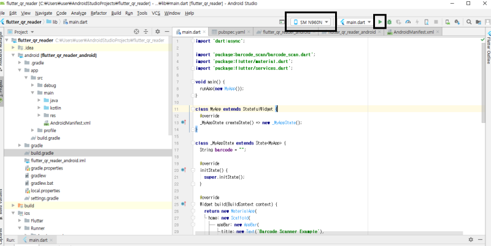Open the main.dart run configuration dropdown
Image resolution: width=491 pixels, height=246 pixels.
pyautogui.click(x=356, y=22)
